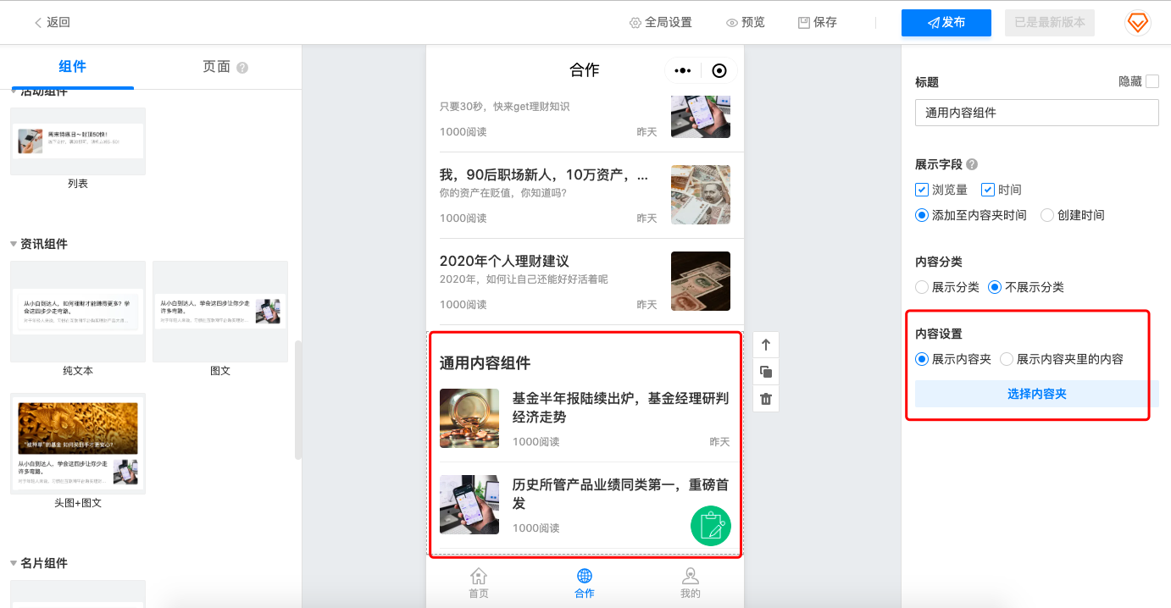Image resolution: width=1171 pixels, height=608 pixels.
Task: Duplicate the component with the copy icon
Action: [766, 372]
